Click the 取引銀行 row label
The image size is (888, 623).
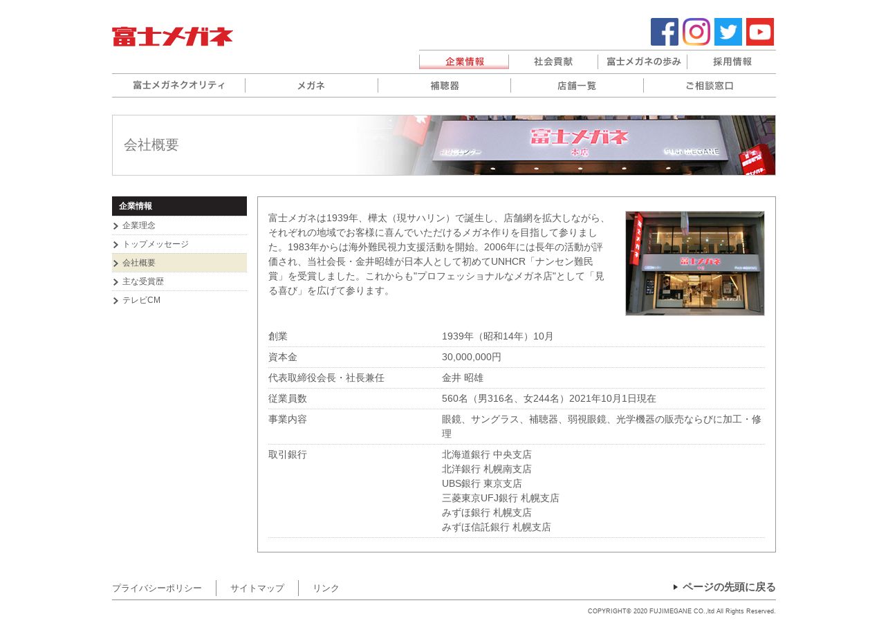click(288, 455)
